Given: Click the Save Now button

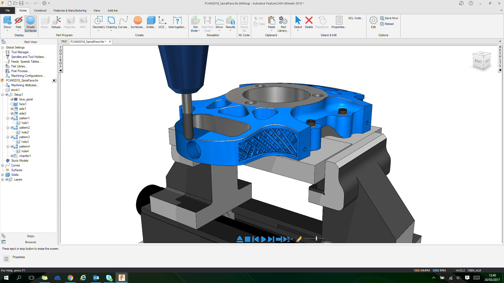Looking at the screenshot, I should pyautogui.click(x=389, y=18).
